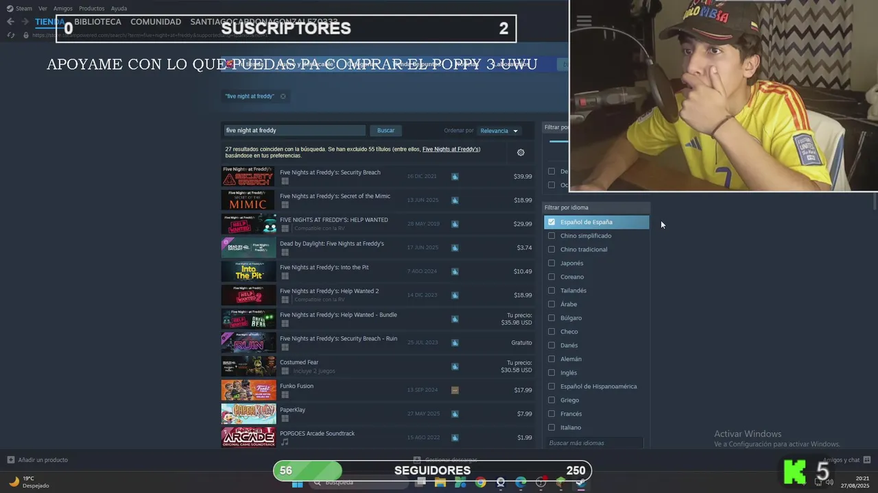Image resolution: width=878 pixels, height=493 pixels.
Task: Click review icon for Secret of the Mimic
Action: pyautogui.click(x=455, y=201)
